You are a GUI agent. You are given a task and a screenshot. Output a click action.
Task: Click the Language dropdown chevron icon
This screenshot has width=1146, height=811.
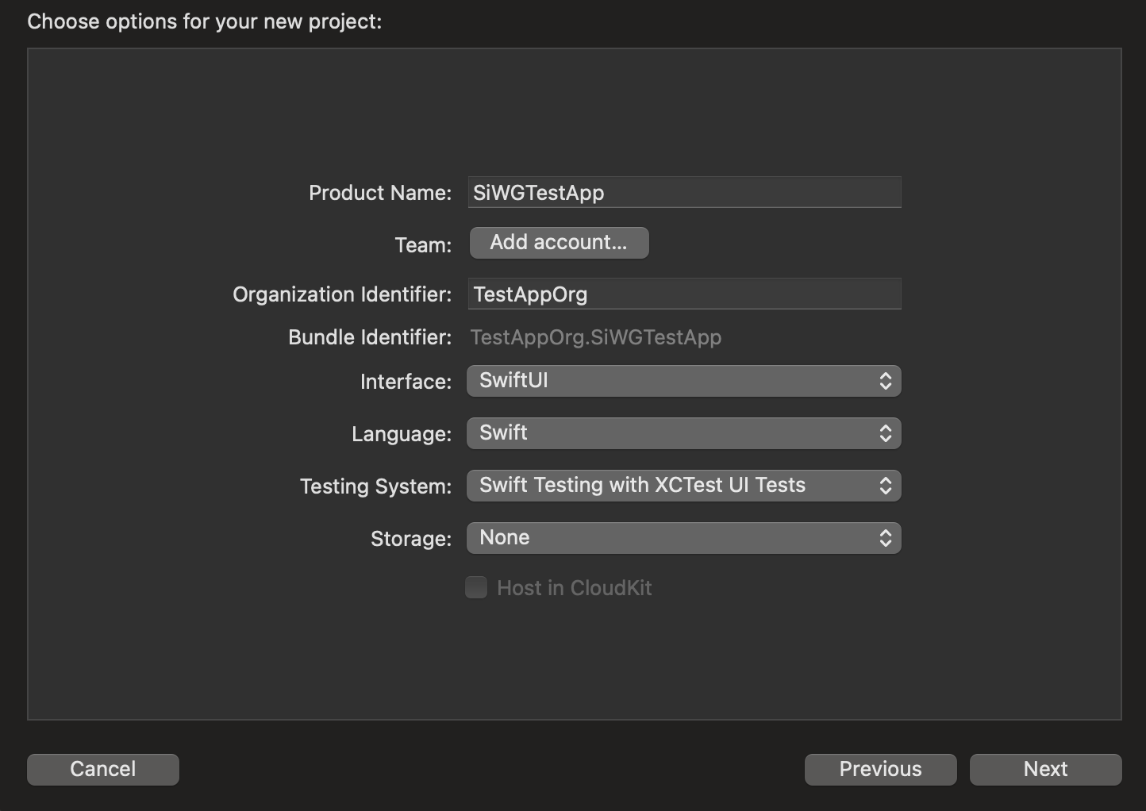[886, 433]
